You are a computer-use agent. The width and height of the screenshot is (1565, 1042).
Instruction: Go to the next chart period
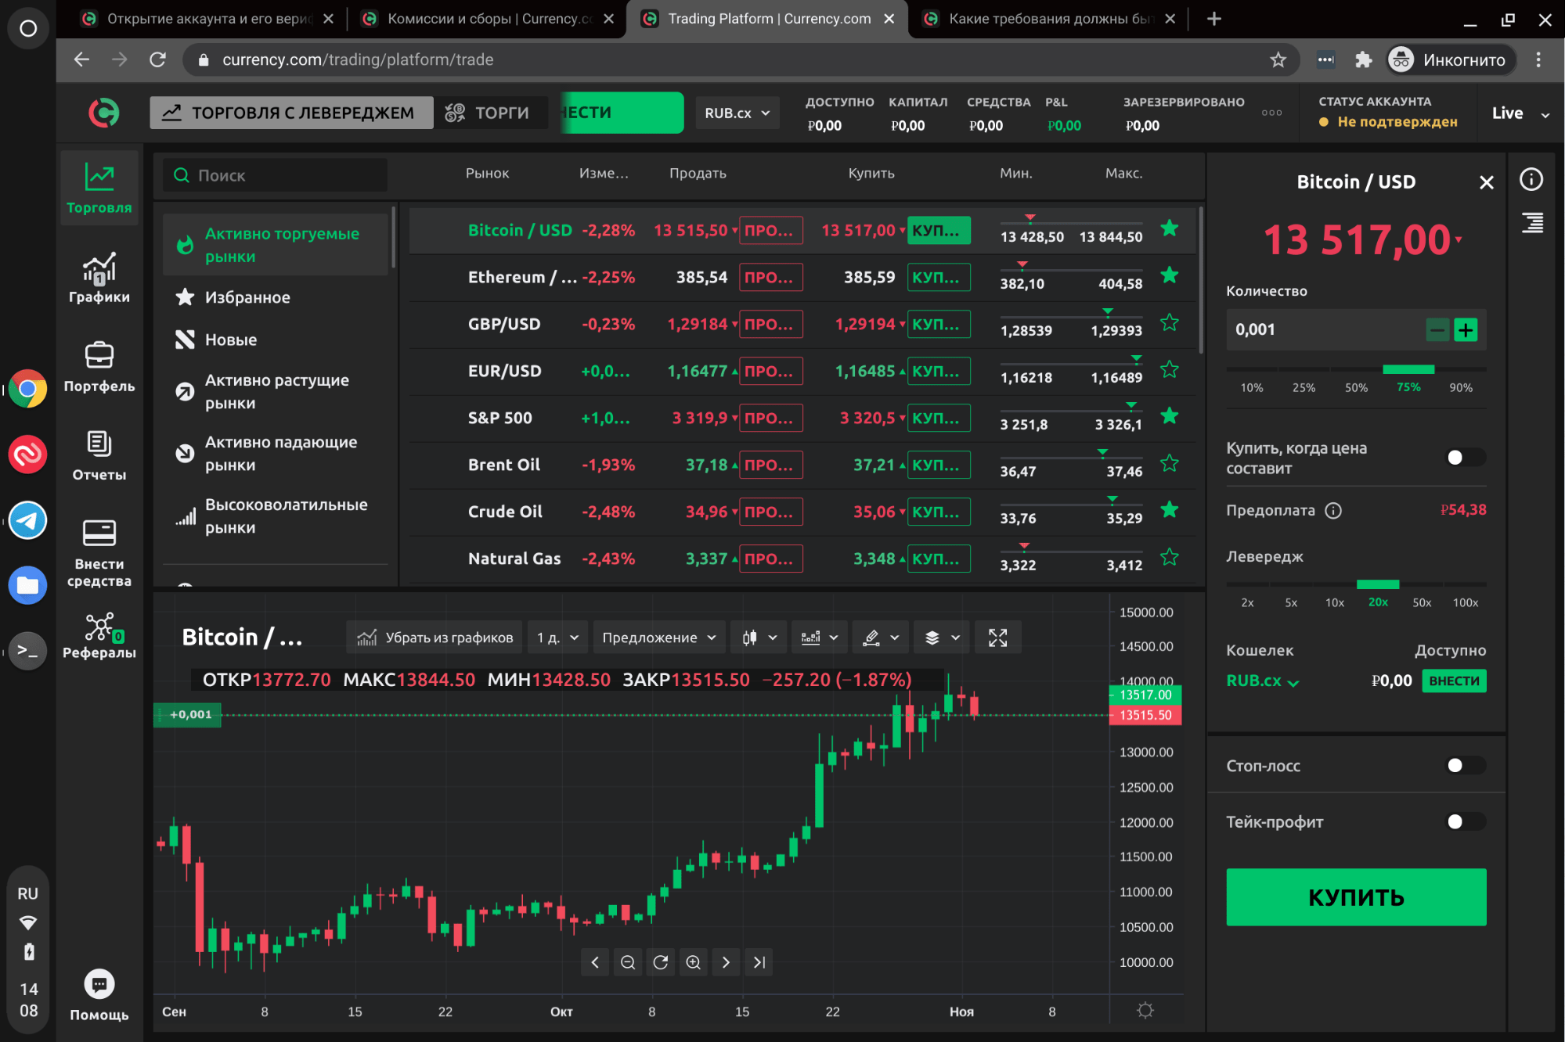pyautogui.click(x=726, y=962)
